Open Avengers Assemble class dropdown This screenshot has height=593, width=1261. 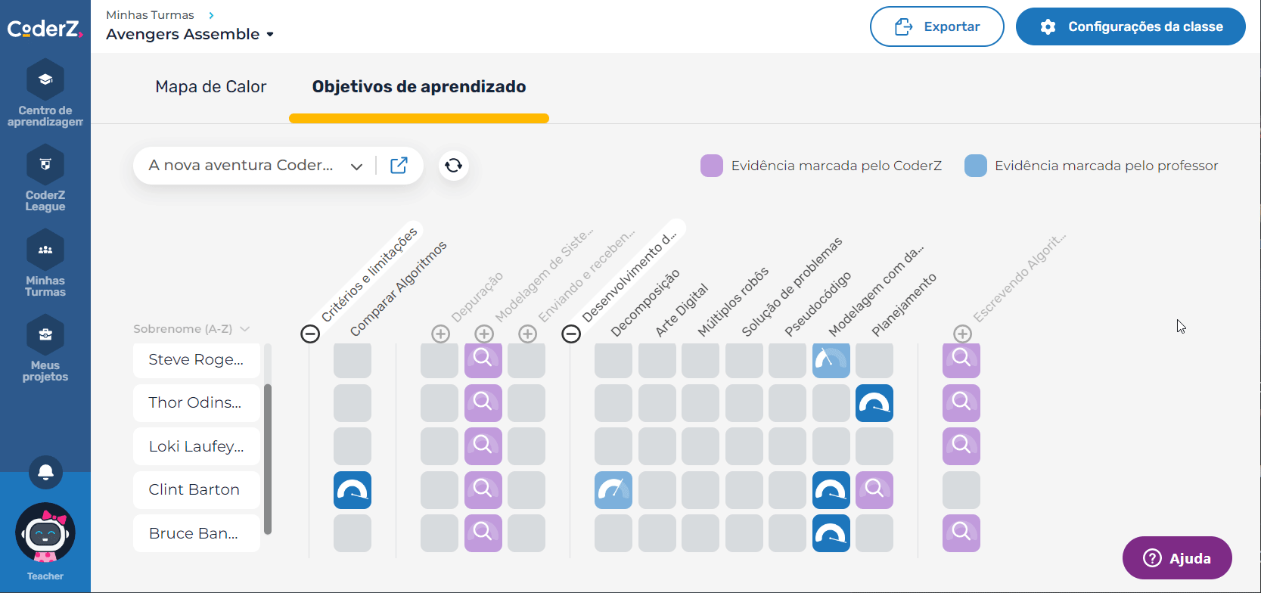tap(190, 34)
